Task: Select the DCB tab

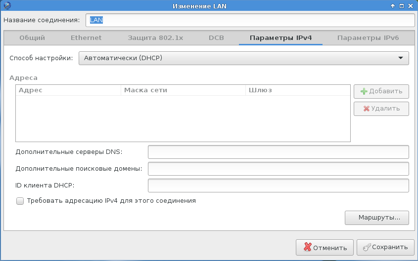Action: [217, 38]
